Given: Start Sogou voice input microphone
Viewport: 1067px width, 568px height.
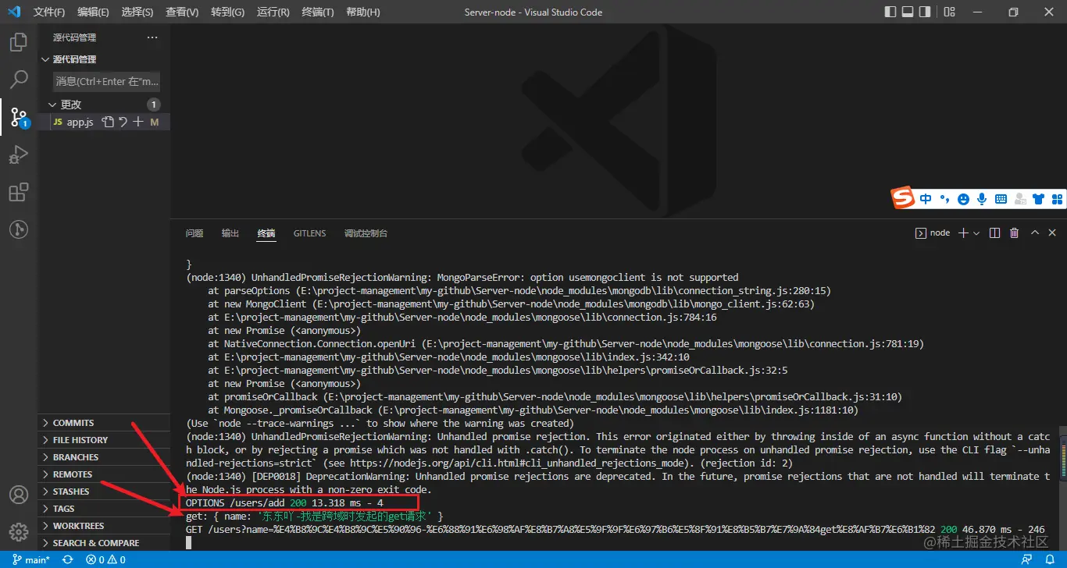Looking at the screenshot, I should tap(982, 199).
